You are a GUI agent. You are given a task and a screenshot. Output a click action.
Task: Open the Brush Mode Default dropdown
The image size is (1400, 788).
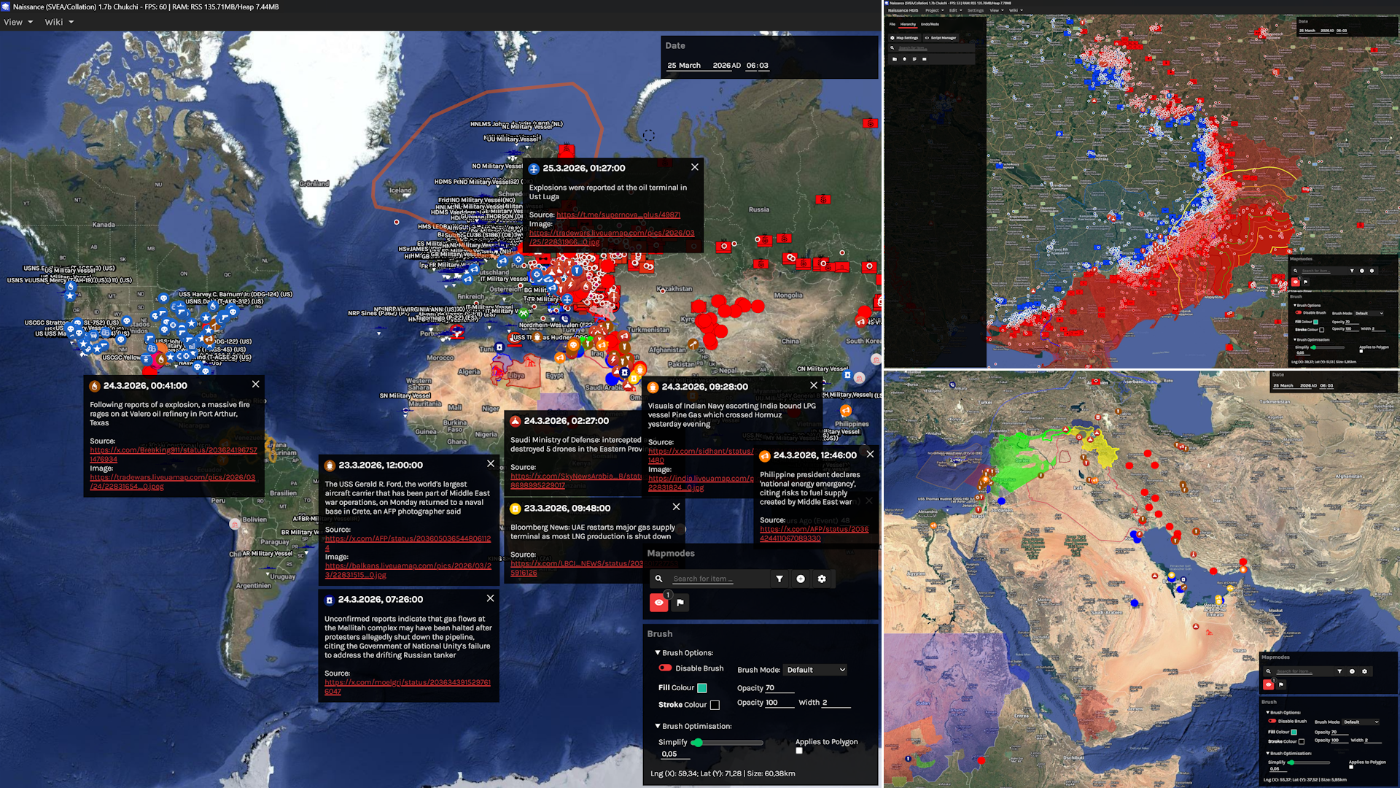815,670
